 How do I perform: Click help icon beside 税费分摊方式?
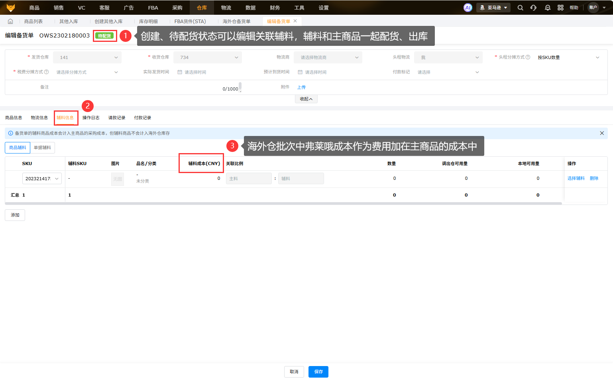coord(47,72)
